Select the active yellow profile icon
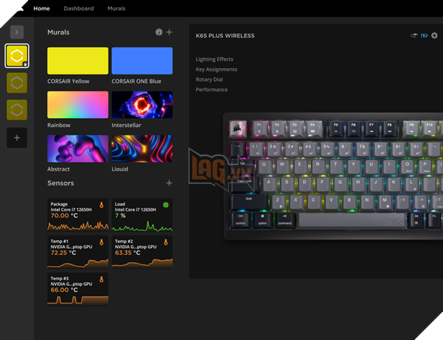 (x=17, y=56)
